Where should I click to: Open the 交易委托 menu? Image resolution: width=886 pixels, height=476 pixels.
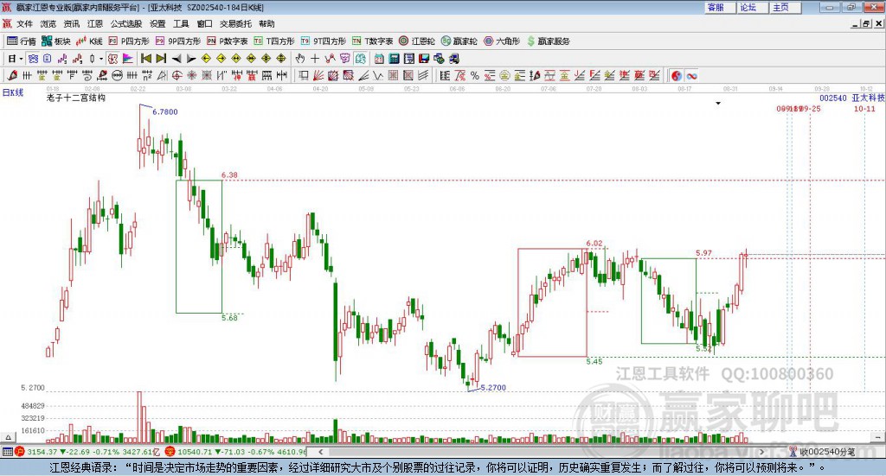[x=235, y=23]
